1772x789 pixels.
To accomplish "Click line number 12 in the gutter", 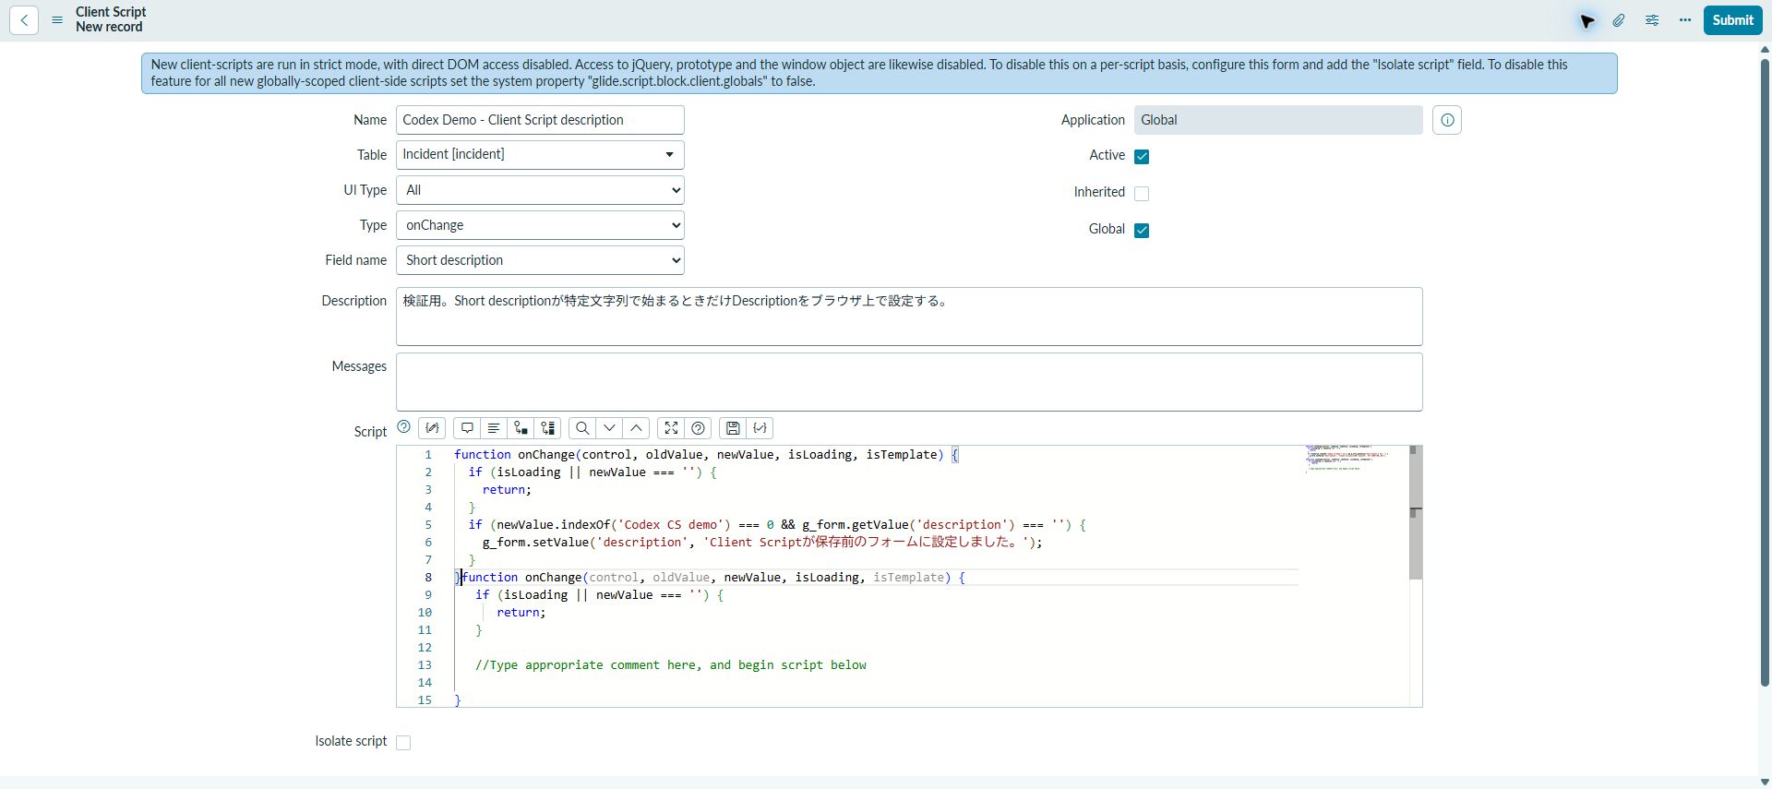I will coord(425,648).
